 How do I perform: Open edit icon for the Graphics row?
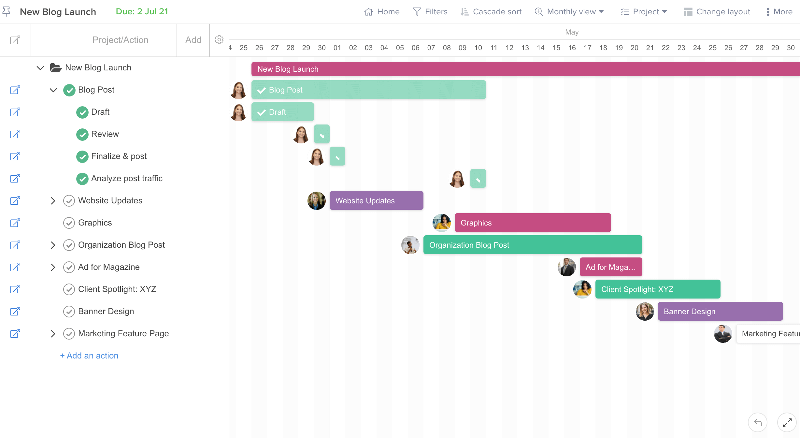15,223
